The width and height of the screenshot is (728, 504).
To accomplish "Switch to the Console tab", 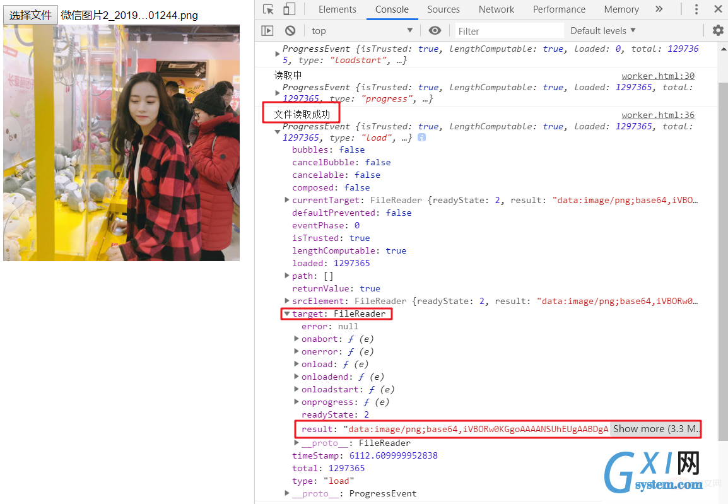I will (392, 9).
